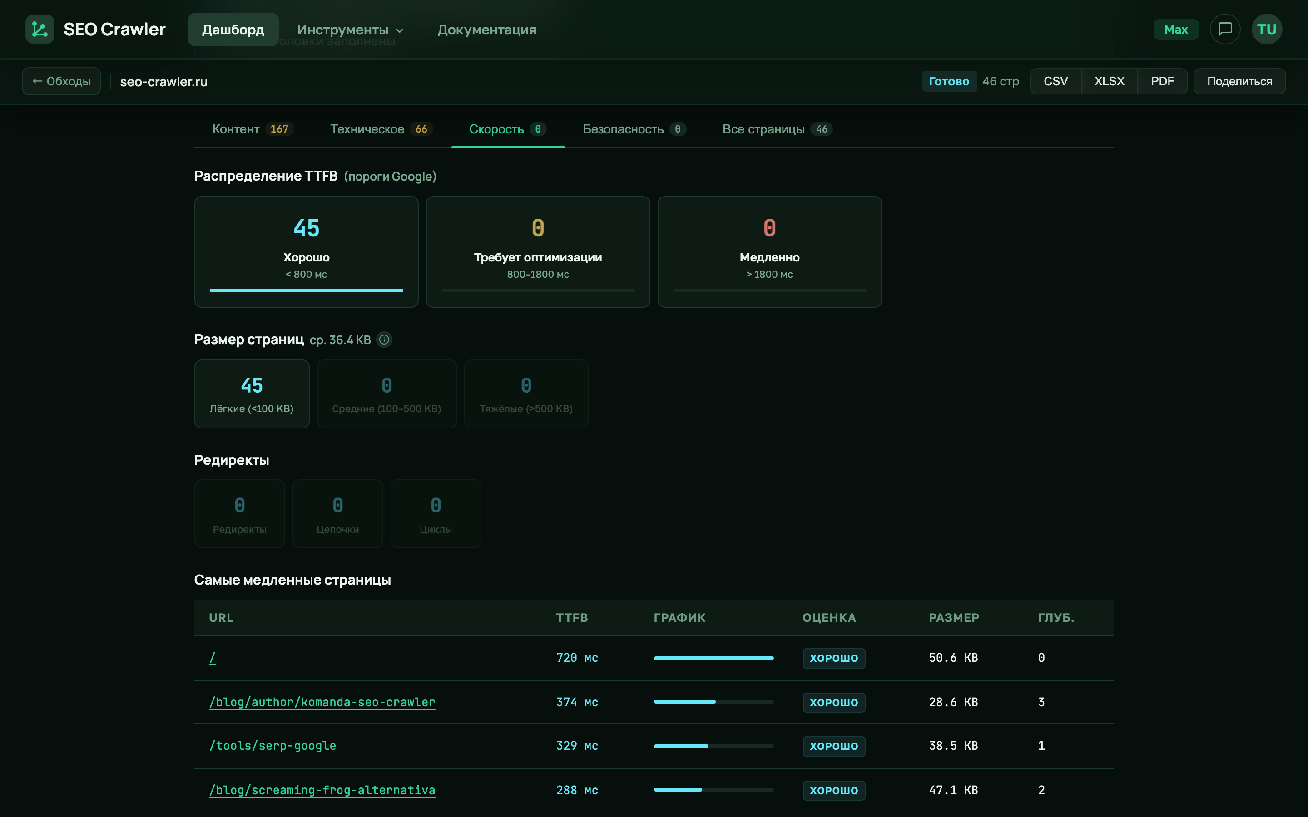Switch to the Техническое tab
Viewport: 1308px width, 817px height.
381,129
